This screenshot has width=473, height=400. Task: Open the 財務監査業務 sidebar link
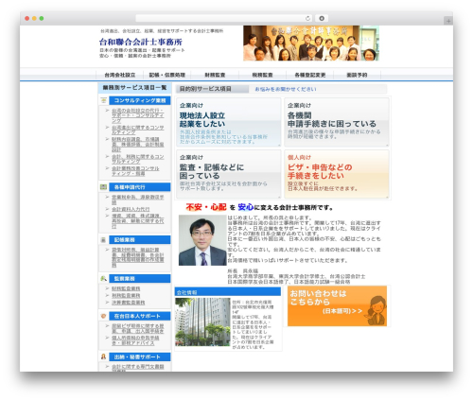126,288
